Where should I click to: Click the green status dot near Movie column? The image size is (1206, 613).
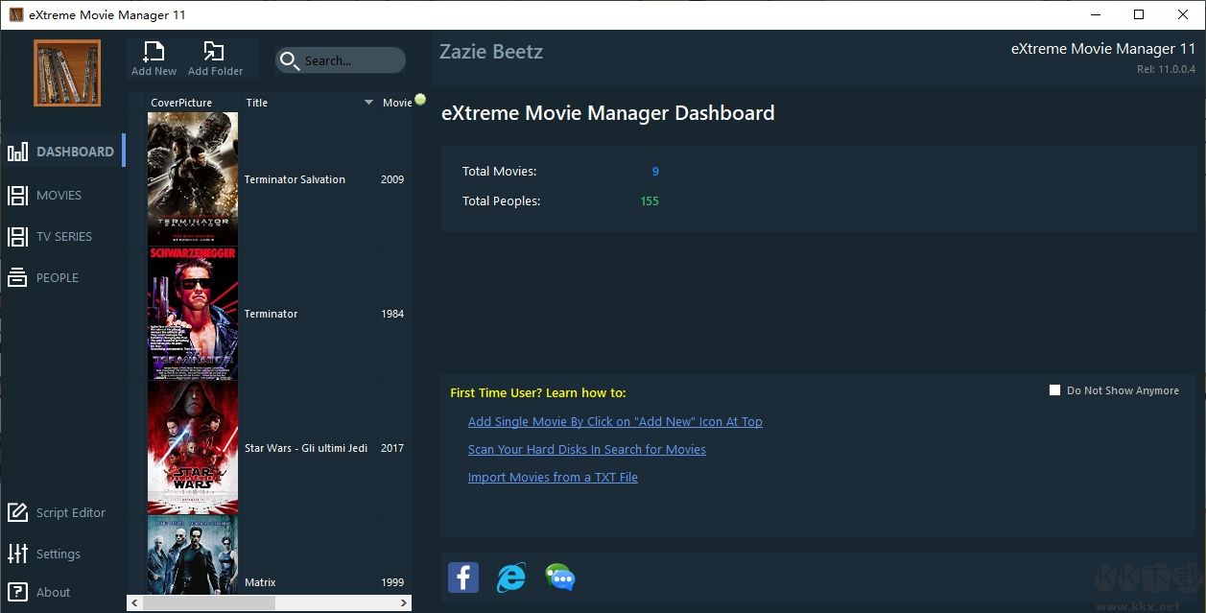(418, 100)
